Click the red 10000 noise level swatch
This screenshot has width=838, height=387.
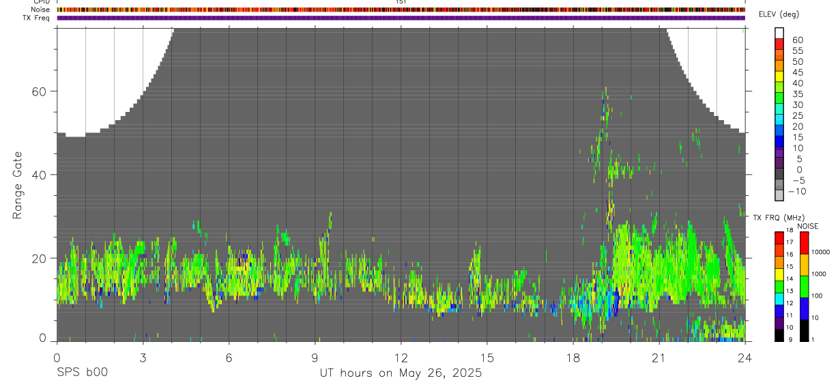pyautogui.click(x=803, y=243)
